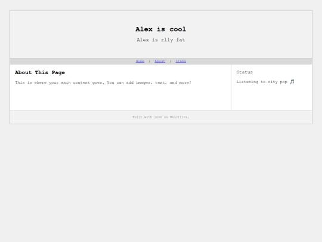The height and width of the screenshot is (242, 322).
Task: Click the main content paragraph text
Action: click(103, 82)
